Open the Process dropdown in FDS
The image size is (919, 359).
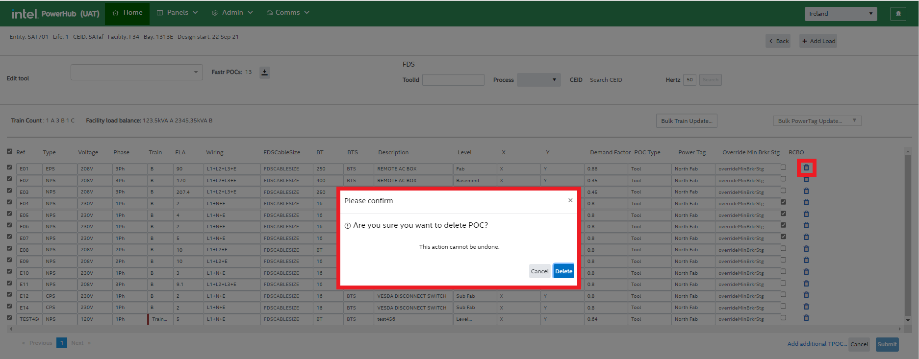click(x=538, y=80)
